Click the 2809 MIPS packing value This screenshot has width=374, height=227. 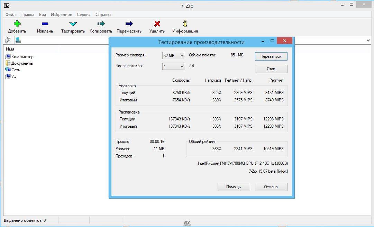(x=243, y=93)
